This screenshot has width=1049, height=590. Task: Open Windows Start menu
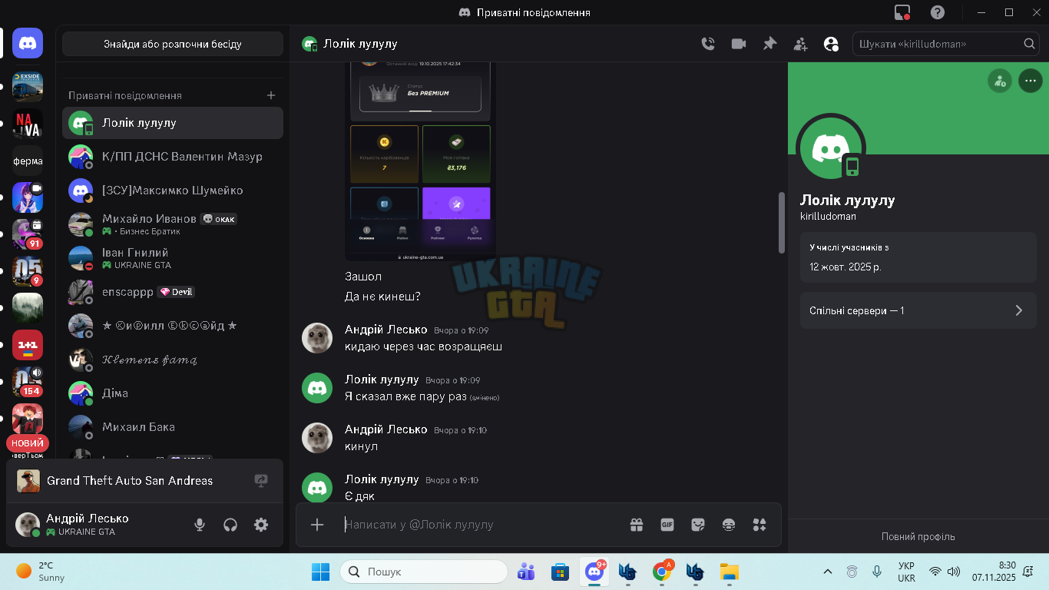320,572
